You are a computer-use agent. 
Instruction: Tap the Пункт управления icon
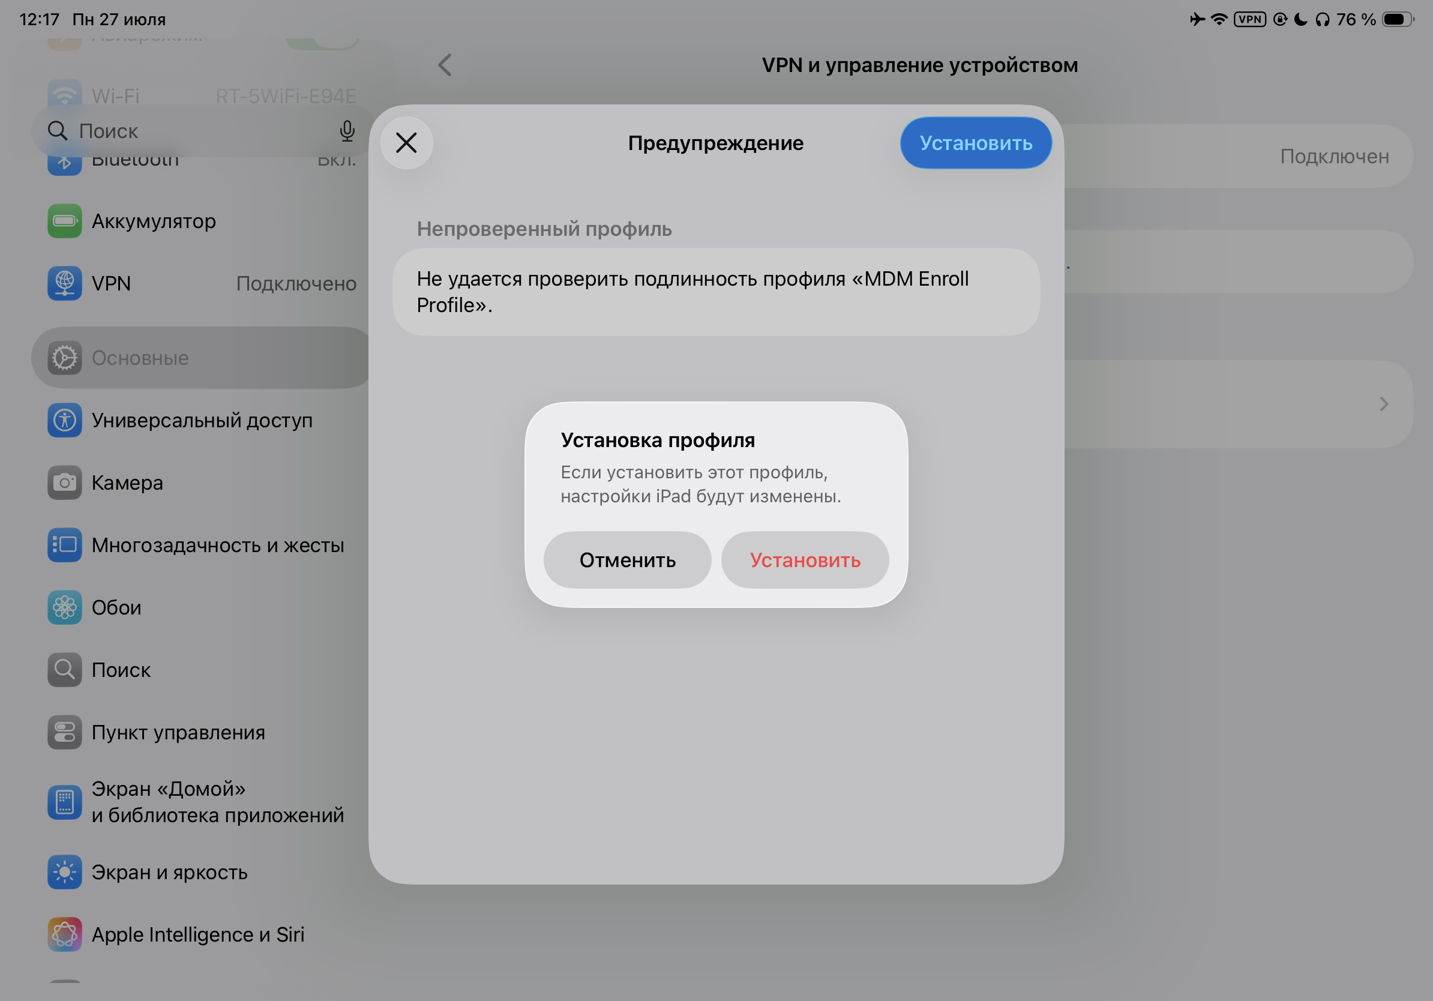coord(65,733)
